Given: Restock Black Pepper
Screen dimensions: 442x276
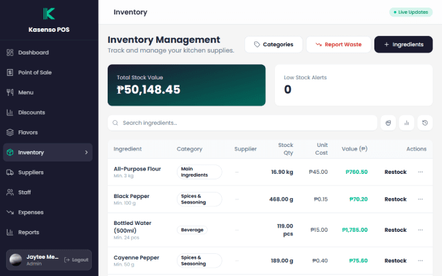Looking at the screenshot, I should tap(395, 199).
